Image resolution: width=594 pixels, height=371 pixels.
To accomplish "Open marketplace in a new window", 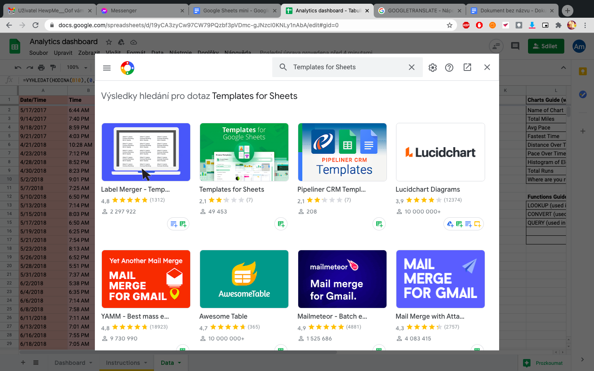I will coord(467,67).
